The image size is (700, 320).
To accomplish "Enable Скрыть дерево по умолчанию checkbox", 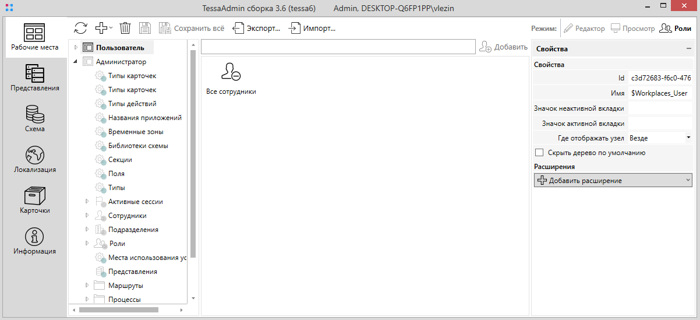I will pos(539,153).
